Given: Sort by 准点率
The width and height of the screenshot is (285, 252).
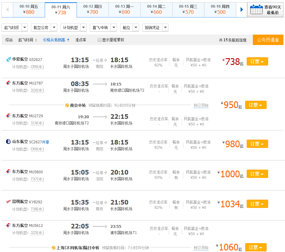Looking at the screenshot, I should (81, 40).
